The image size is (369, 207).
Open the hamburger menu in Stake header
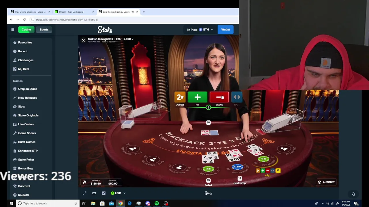(x=13, y=30)
